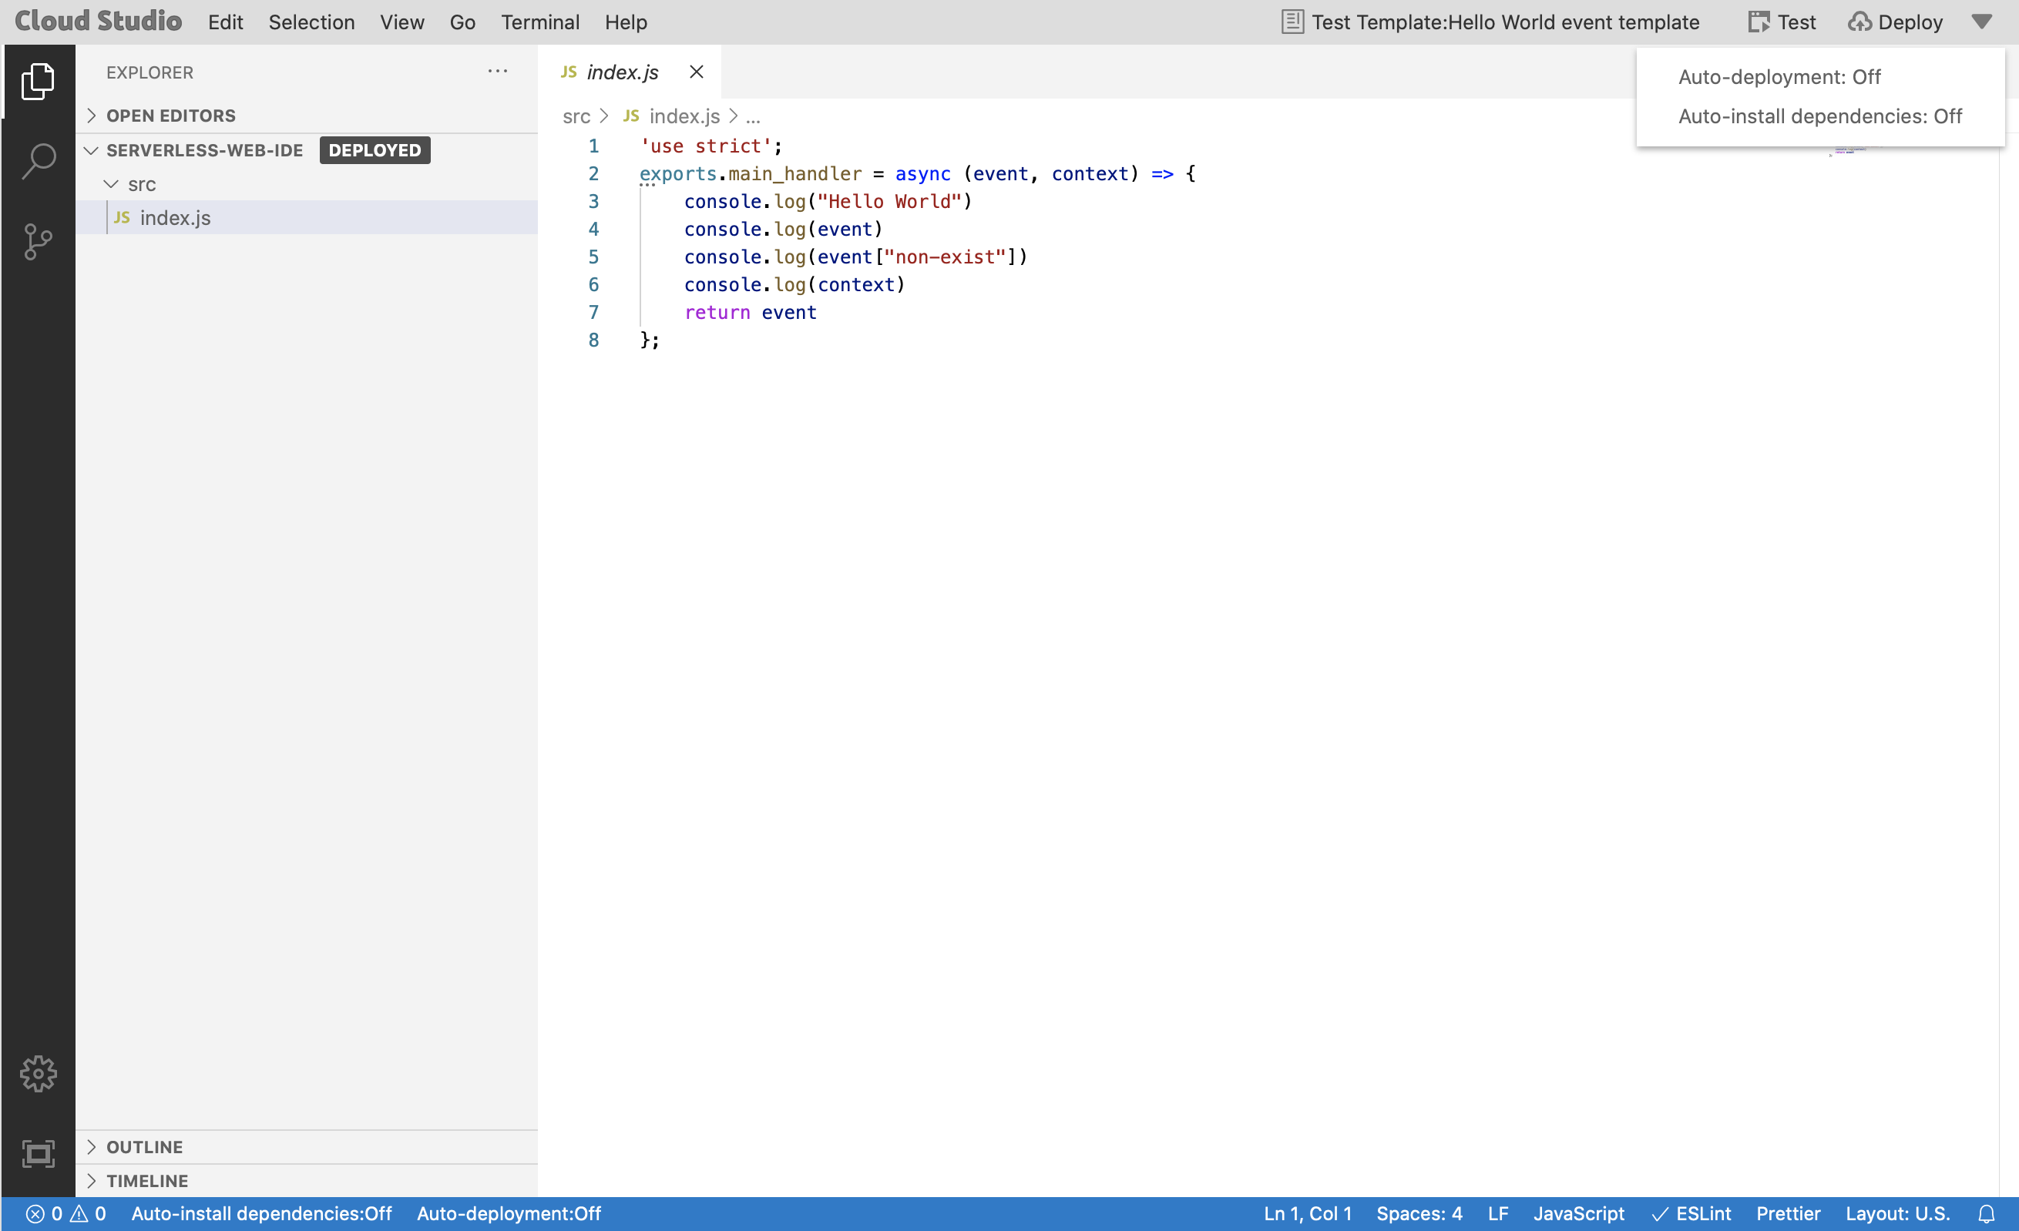The width and height of the screenshot is (2019, 1231).
Task: Collapse the src folder
Action: click(x=141, y=184)
